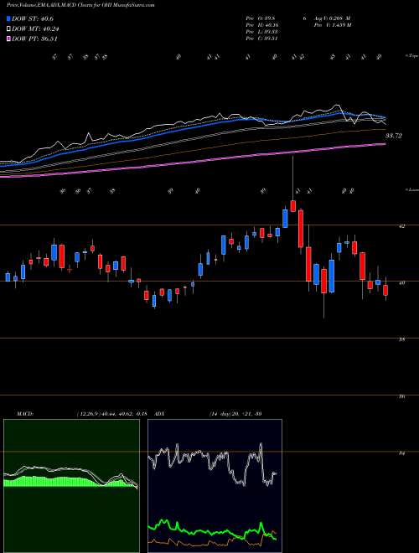The height and width of the screenshot is (553, 419).
Task: Click the Pre V: 1.459 M value
Action: [332, 25]
